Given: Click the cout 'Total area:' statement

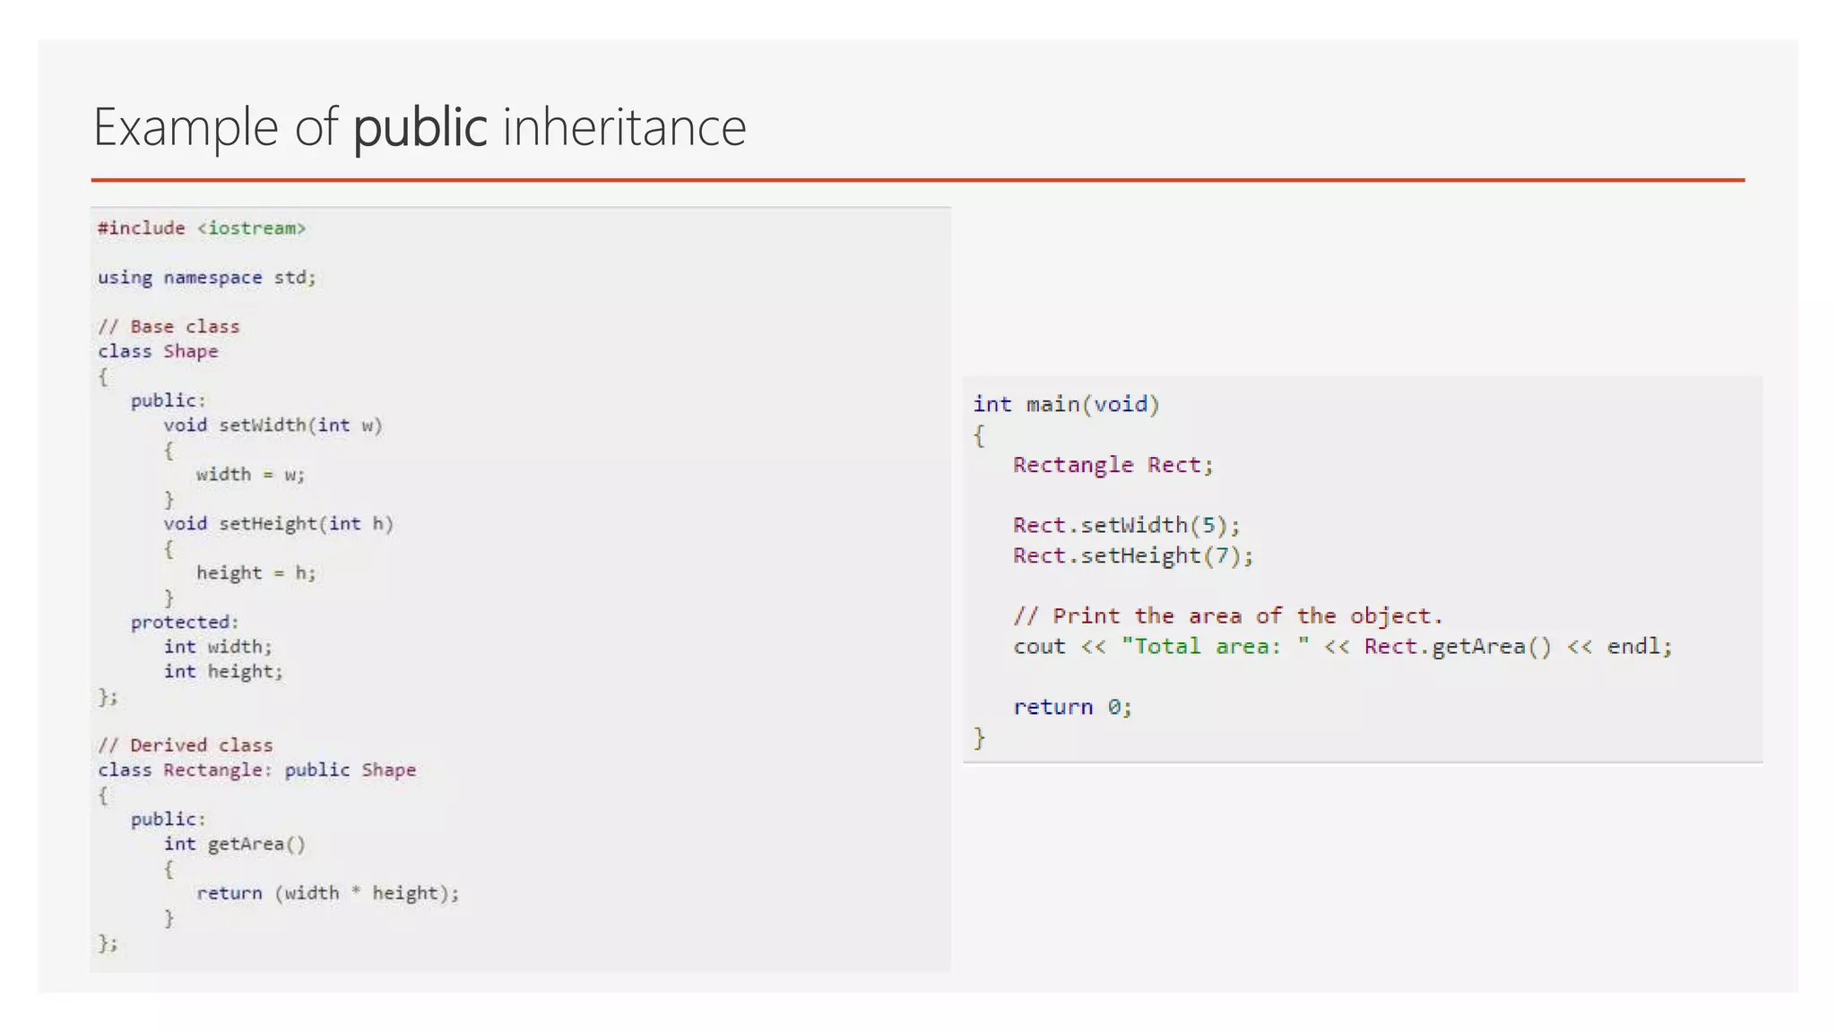Looking at the screenshot, I should (x=1342, y=647).
